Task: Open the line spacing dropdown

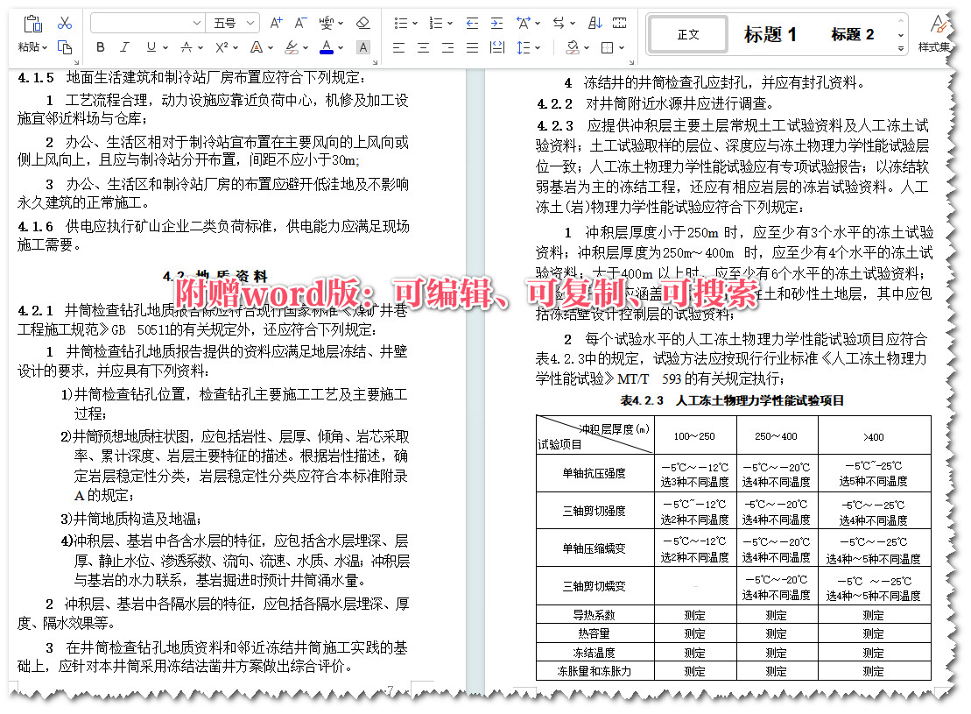Action: click(x=525, y=48)
